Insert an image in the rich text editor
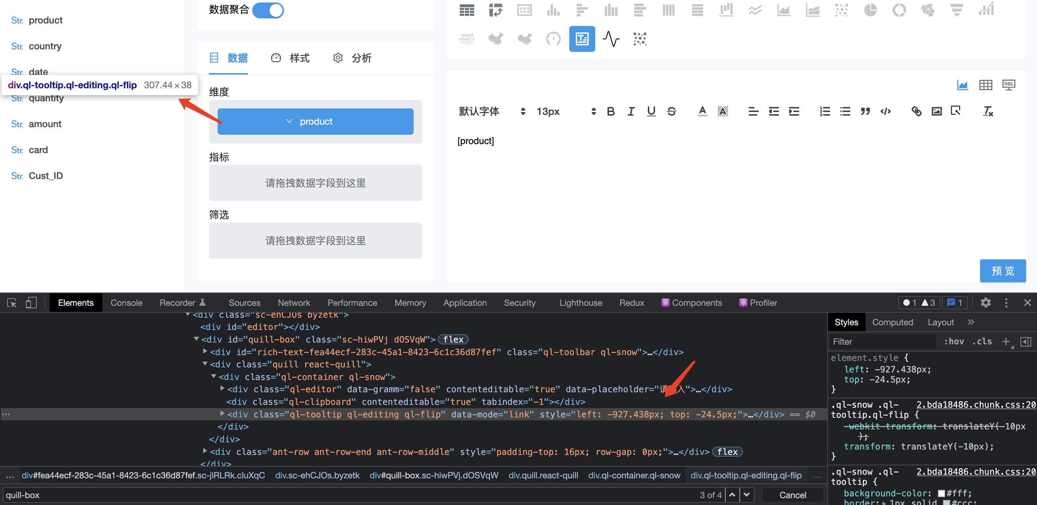The width and height of the screenshot is (1037, 505). pyautogui.click(x=937, y=111)
